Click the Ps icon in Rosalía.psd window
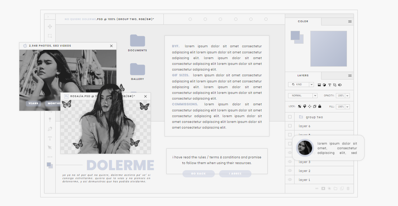Image resolution: width=398 pixels, height=206 pixels. (66, 96)
